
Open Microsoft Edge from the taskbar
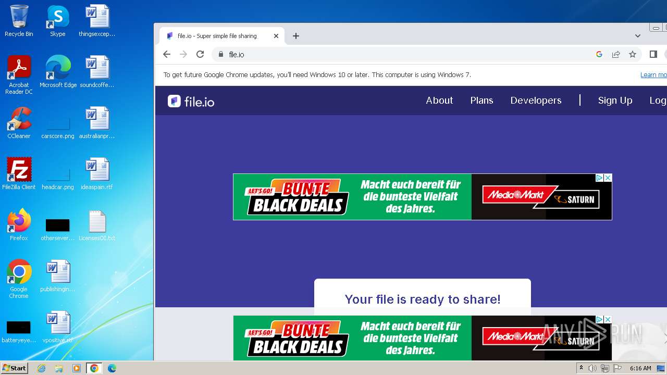[112, 368]
